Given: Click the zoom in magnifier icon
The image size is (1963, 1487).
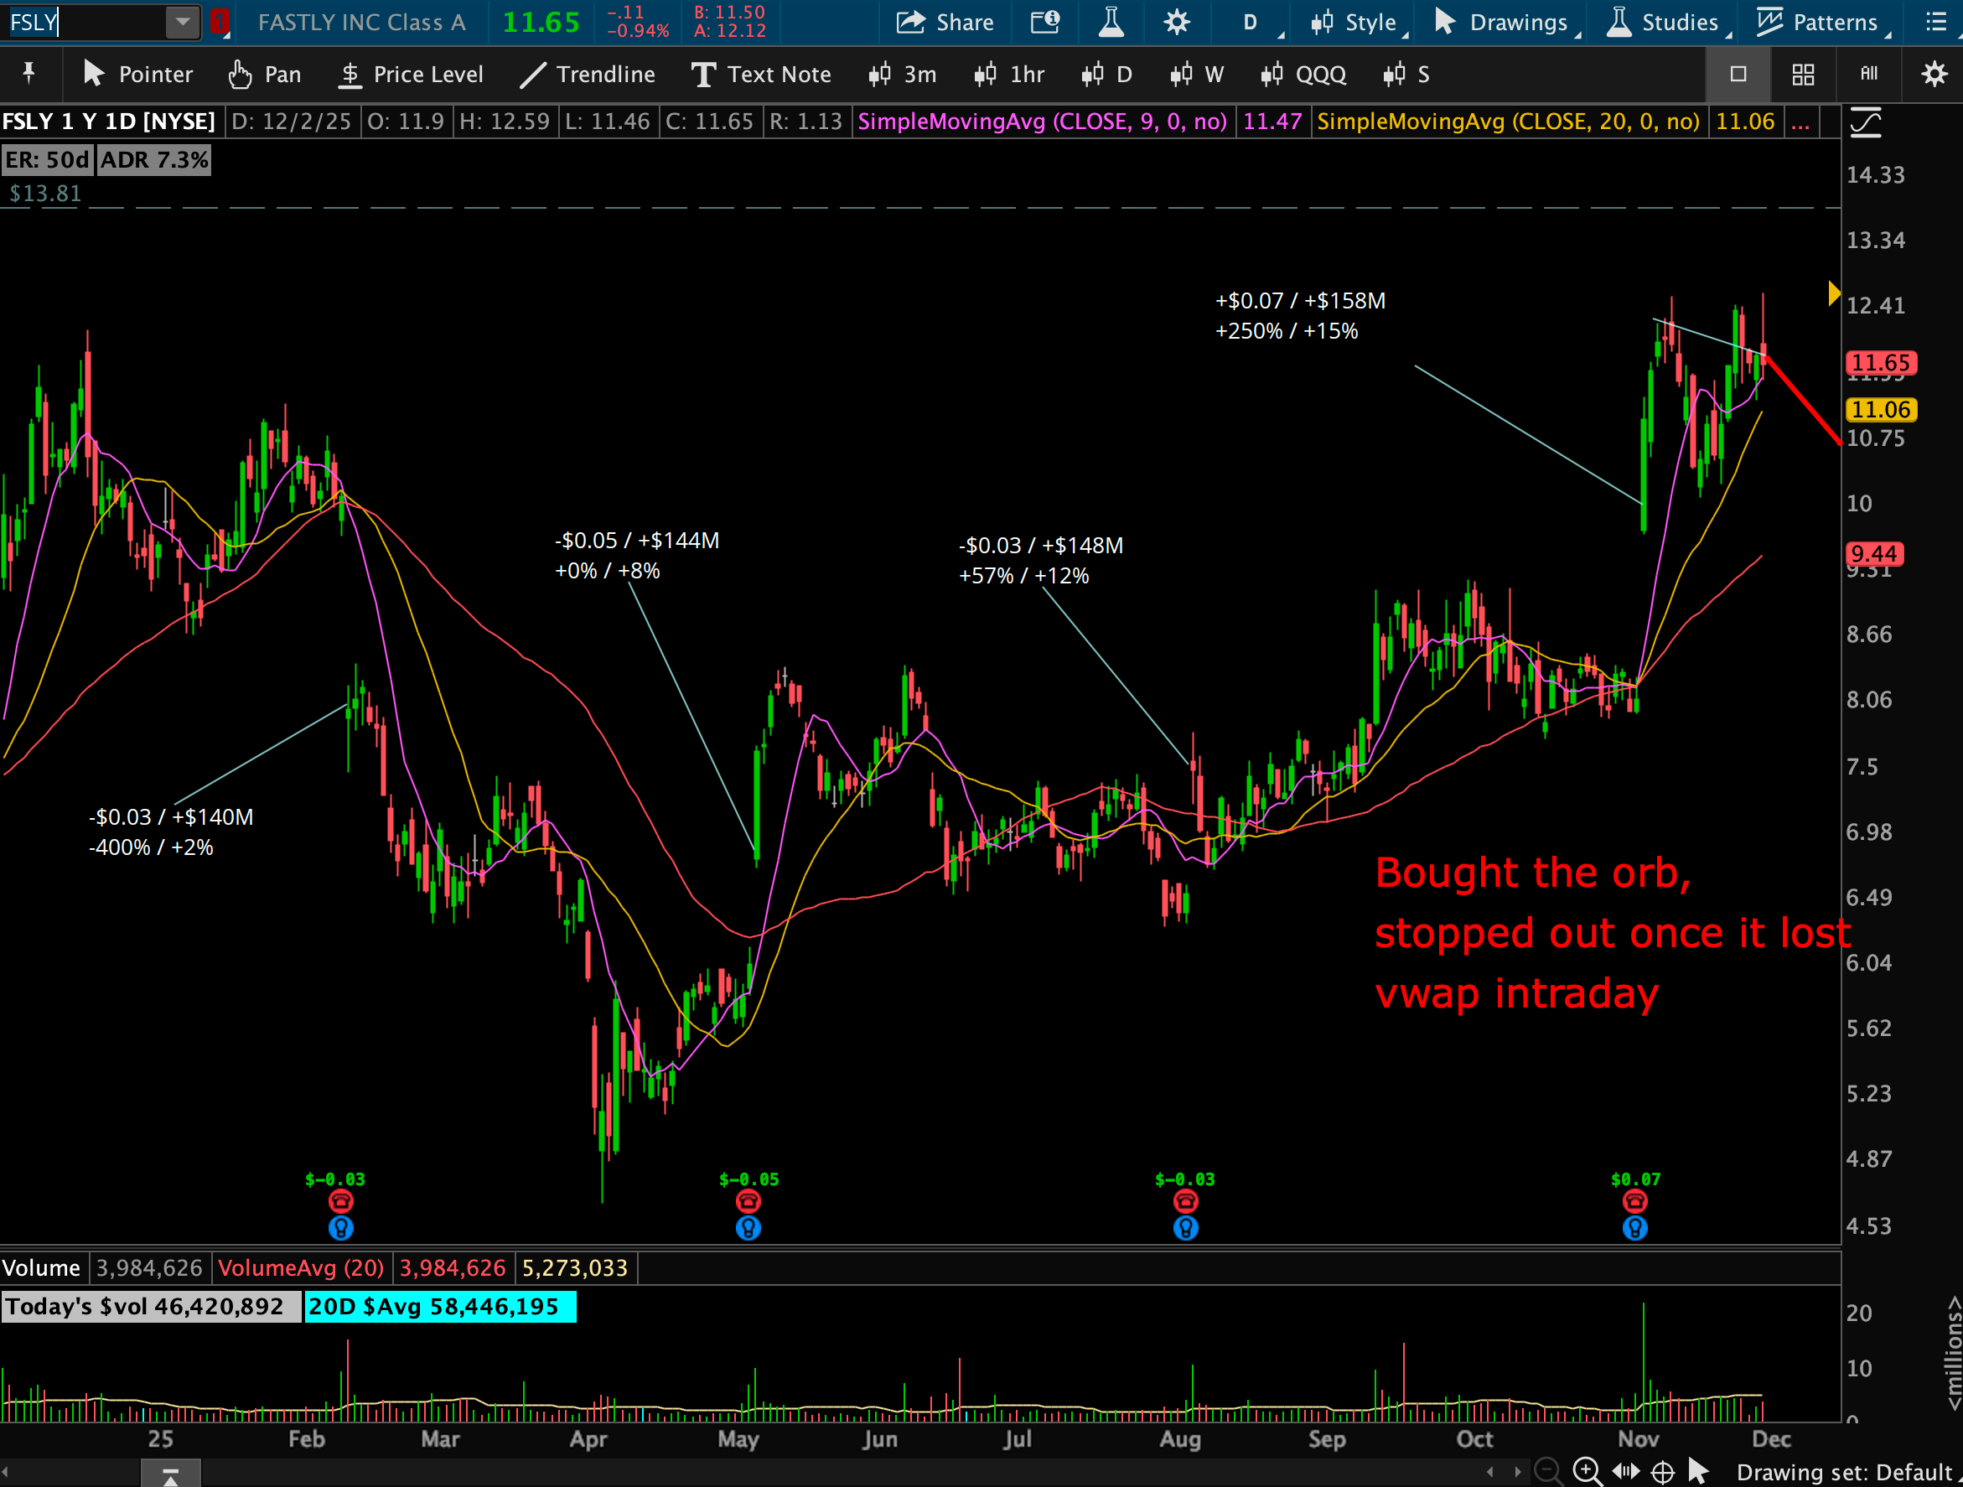Looking at the screenshot, I should click(1587, 1472).
